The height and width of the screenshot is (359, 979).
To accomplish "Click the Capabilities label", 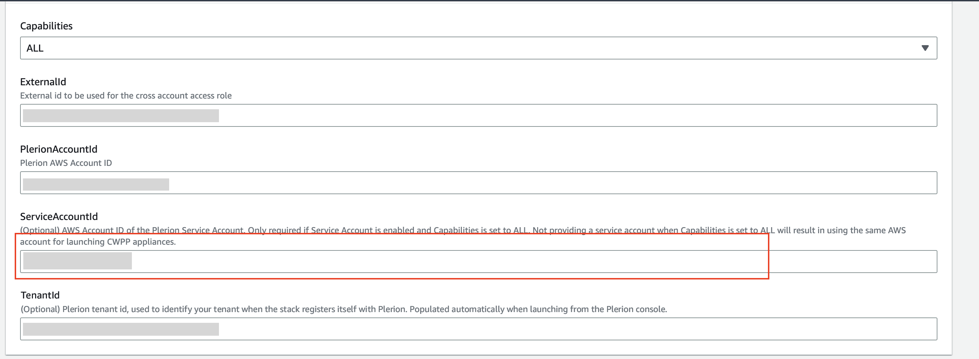I will click(x=46, y=26).
